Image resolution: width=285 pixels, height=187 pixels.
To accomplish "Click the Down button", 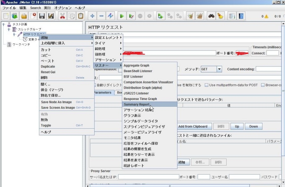I will 254,127.
